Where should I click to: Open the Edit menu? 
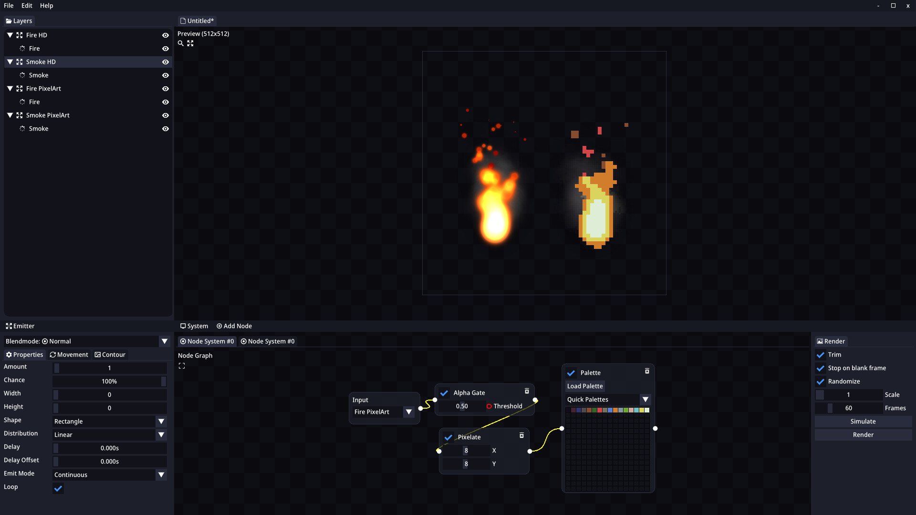[27, 5]
